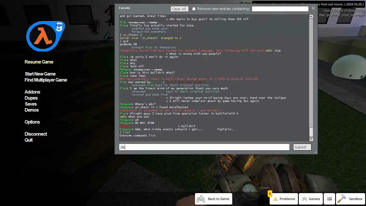Click the Clear All button

pos(179,9)
